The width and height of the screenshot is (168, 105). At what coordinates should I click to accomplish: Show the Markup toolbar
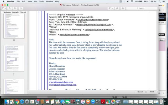pyautogui.click(x=123, y=8)
